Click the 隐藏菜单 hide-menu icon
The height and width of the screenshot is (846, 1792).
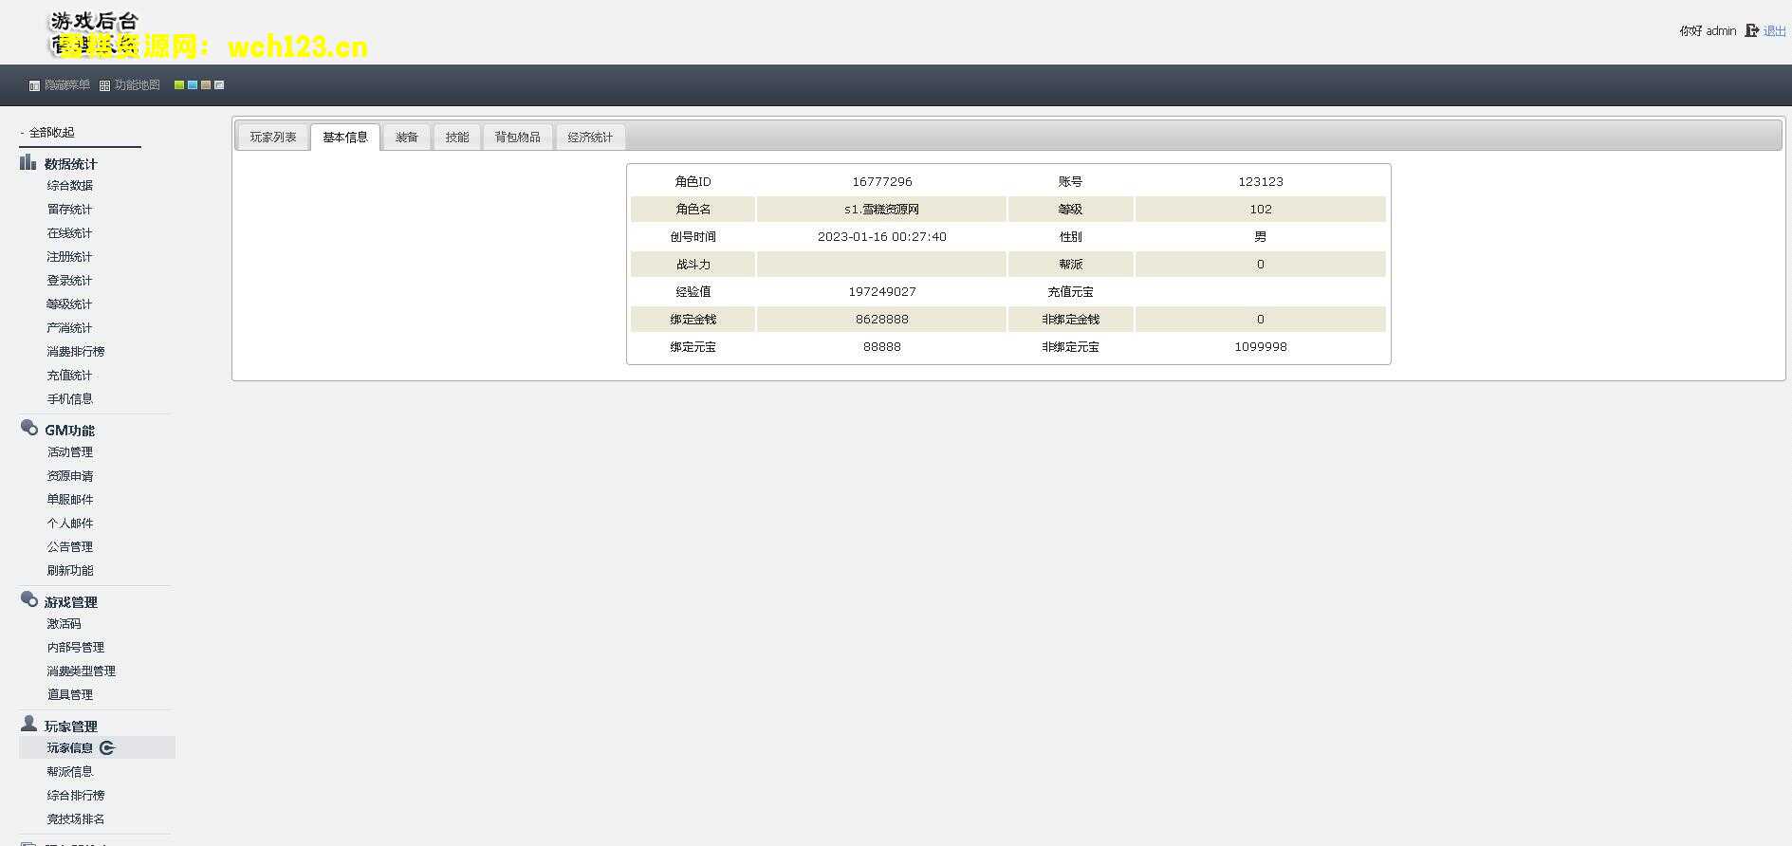pos(34,85)
